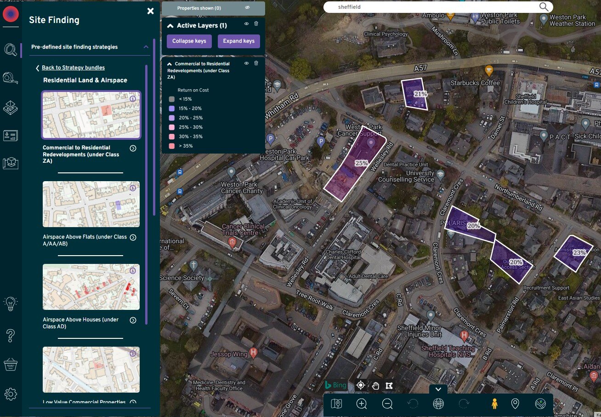Screen dimensions: 601x417
Task: Click the Expand keys button
Action: tap(238, 41)
